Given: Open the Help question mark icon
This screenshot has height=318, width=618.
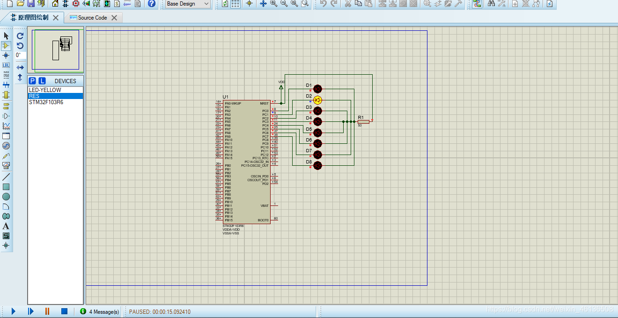Looking at the screenshot, I should click(x=151, y=4).
